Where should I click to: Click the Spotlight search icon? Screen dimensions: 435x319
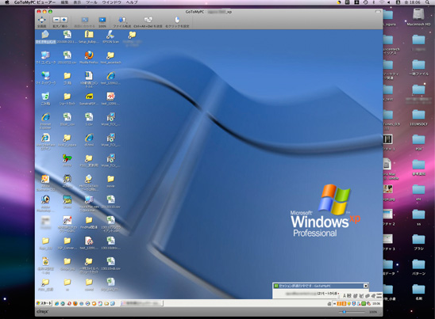[x=428, y=2]
